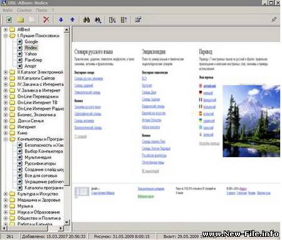Click the mountain landscape thumbnail image
Screen dimensions: 282x240
coord(251,121)
